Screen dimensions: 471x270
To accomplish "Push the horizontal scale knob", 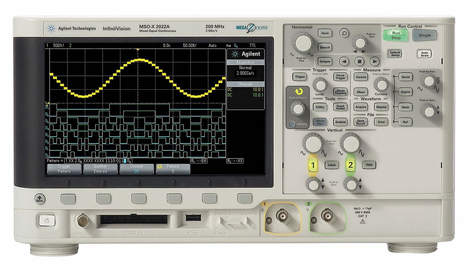I will pos(304,44).
